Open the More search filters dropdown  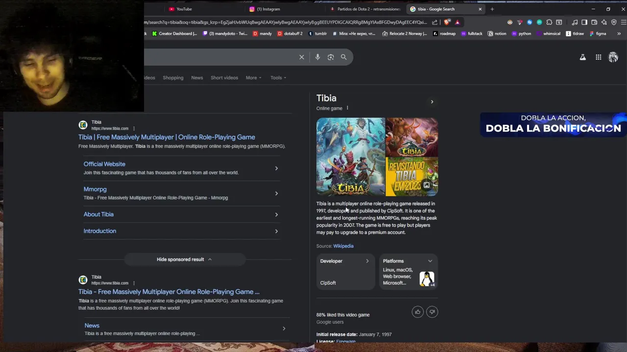coord(253,78)
